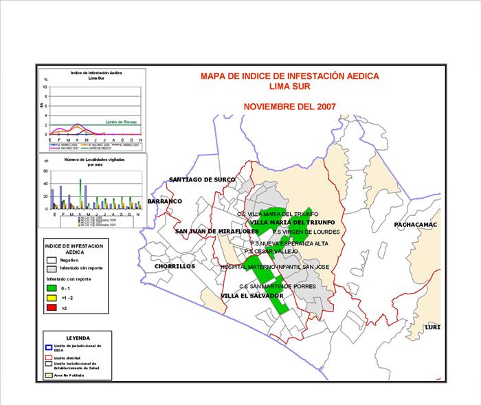Select the 'VILLA EL SALVADOR' district label
The width and height of the screenshot is (481, 405).
point(252,296)
